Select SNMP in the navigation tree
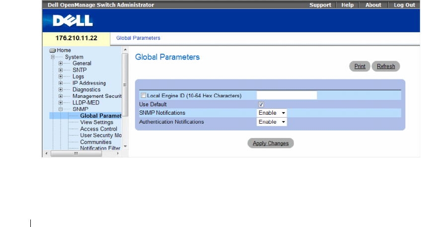Screen dimensions: 447x227 pos(80,109)
